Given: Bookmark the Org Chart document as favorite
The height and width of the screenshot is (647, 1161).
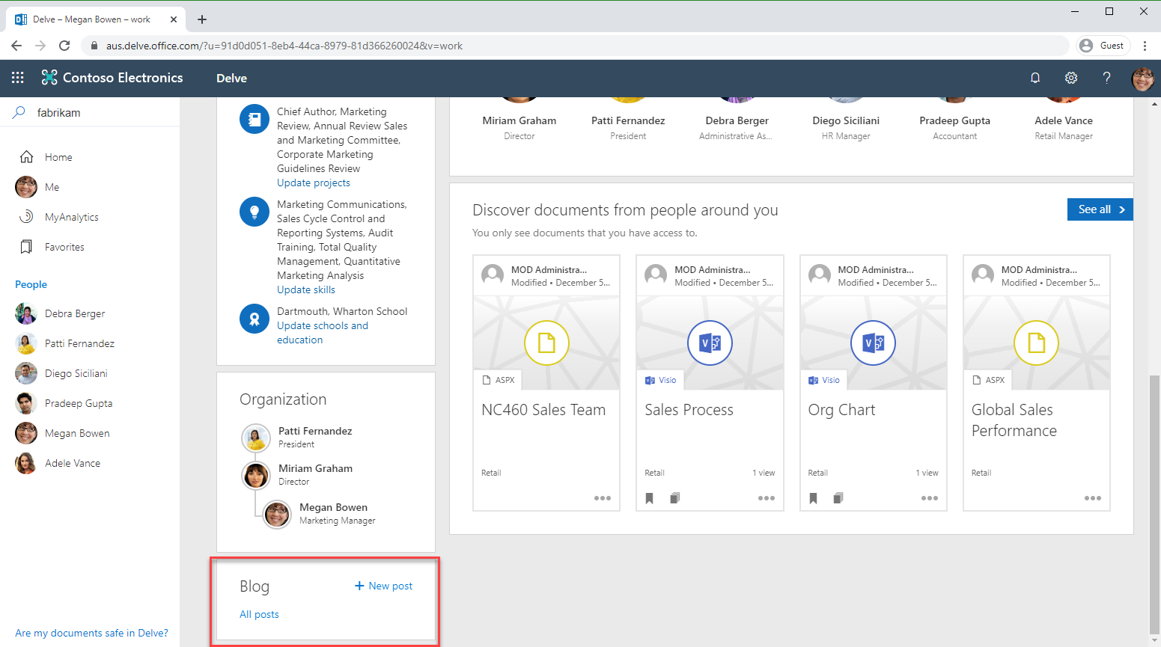Looking at the screenshot, I should [x=813, y=498].
